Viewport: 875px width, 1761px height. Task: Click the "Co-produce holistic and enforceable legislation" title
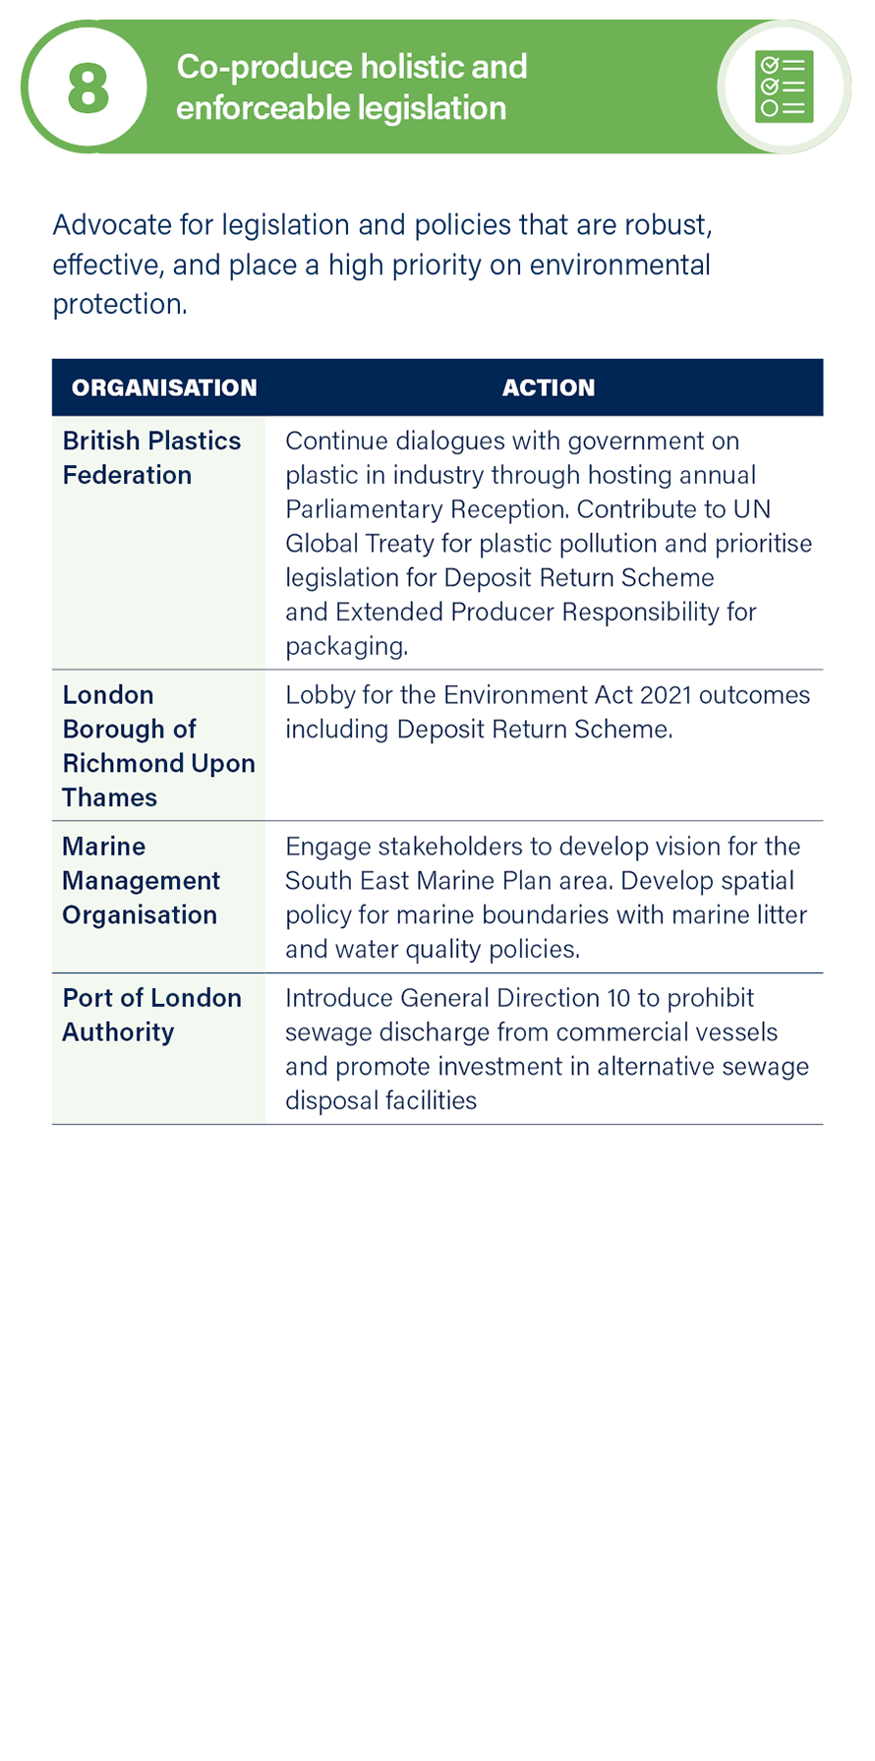(x=351, y=87)
